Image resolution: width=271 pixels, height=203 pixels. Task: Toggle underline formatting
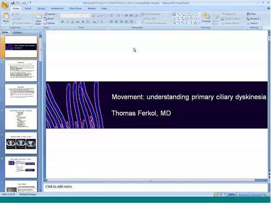pos(72,22)
